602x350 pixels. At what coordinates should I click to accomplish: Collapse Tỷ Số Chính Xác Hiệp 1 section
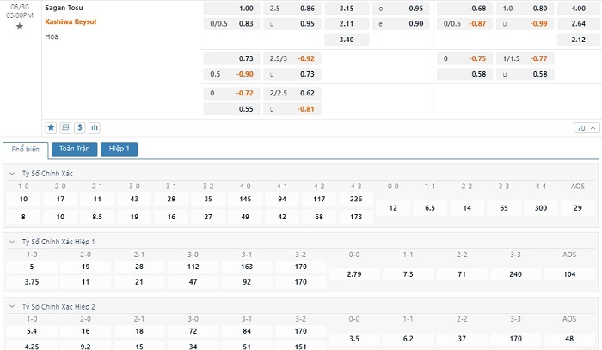(12, 242)
